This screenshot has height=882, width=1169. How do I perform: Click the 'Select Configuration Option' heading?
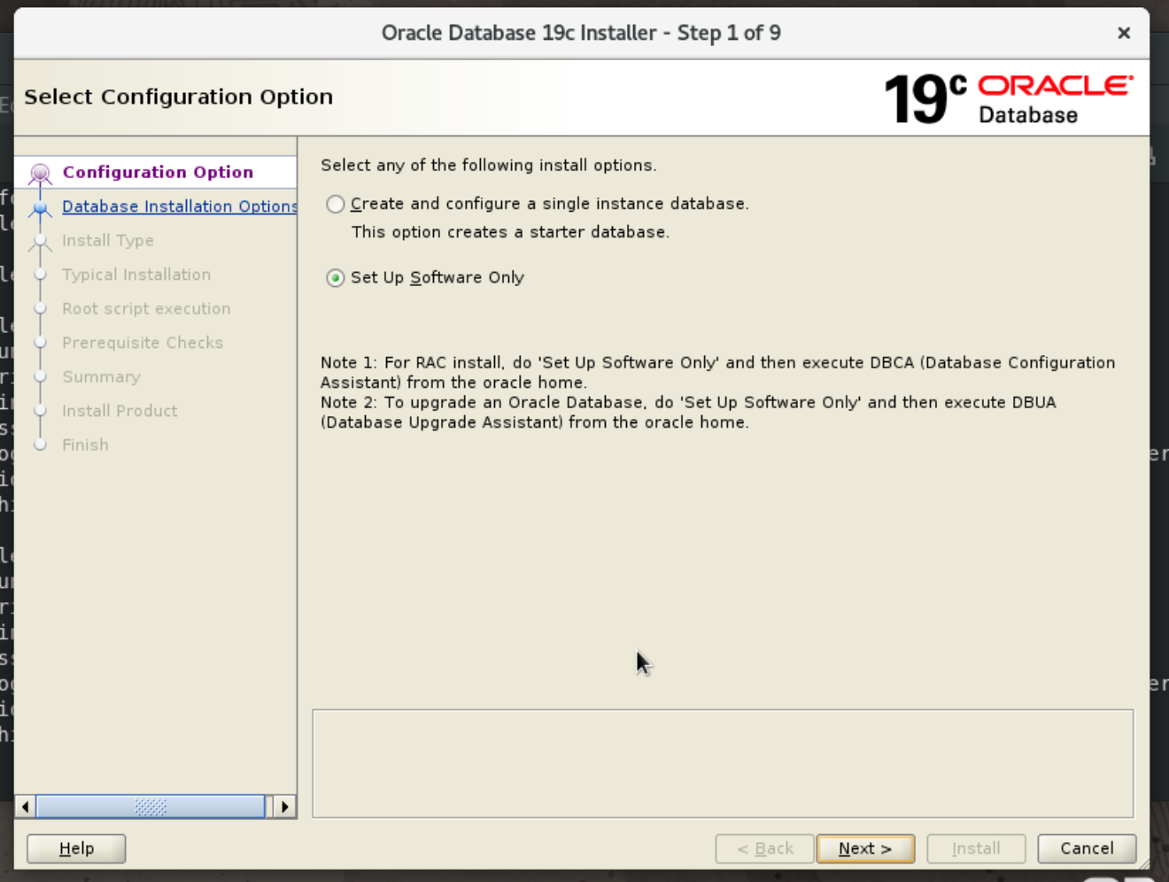[x=178, y=97]
